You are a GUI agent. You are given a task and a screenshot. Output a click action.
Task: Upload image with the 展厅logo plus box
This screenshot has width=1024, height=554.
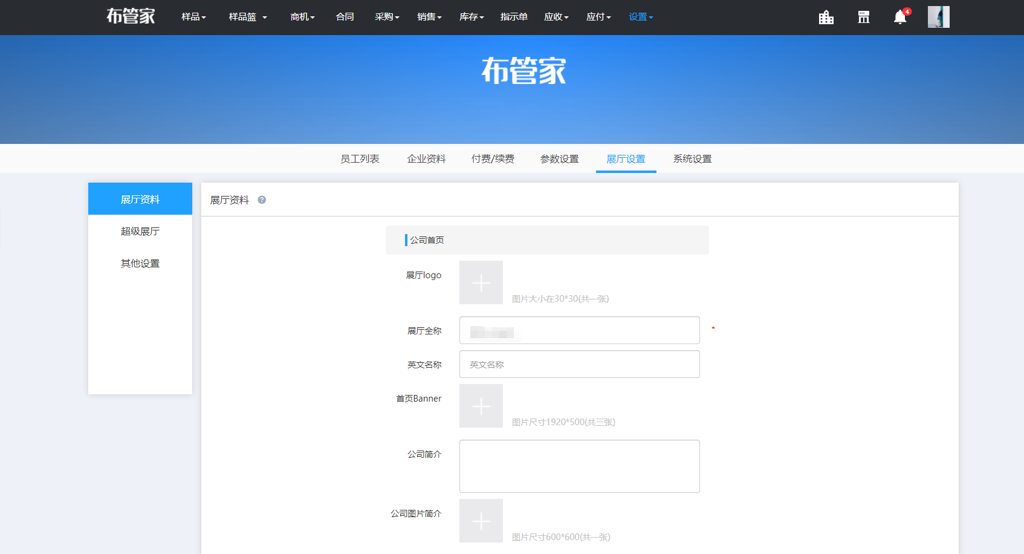coord(481,282)
